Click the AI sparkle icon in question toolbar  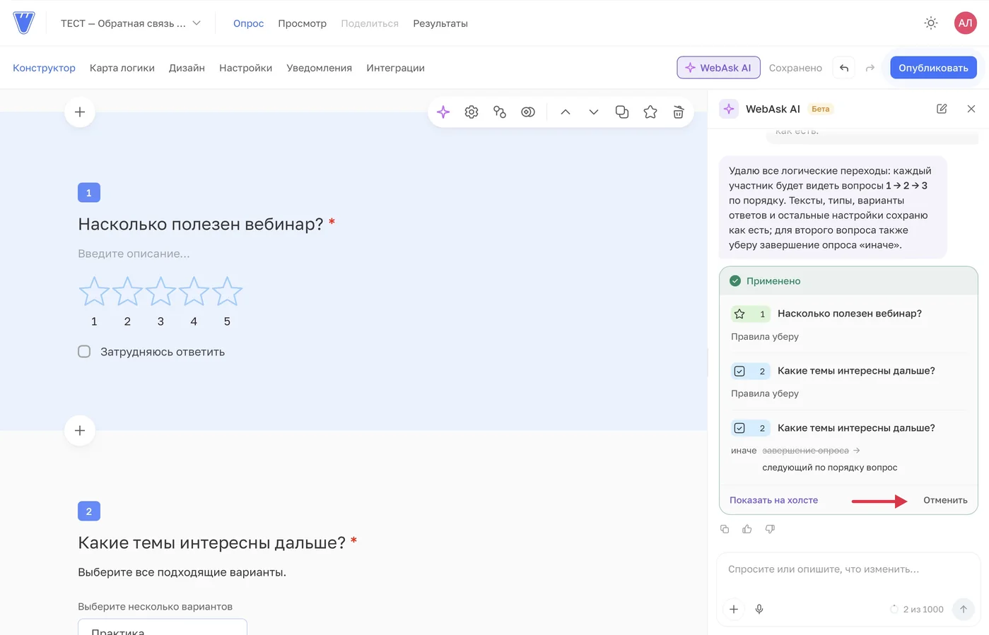coord(443,112)
